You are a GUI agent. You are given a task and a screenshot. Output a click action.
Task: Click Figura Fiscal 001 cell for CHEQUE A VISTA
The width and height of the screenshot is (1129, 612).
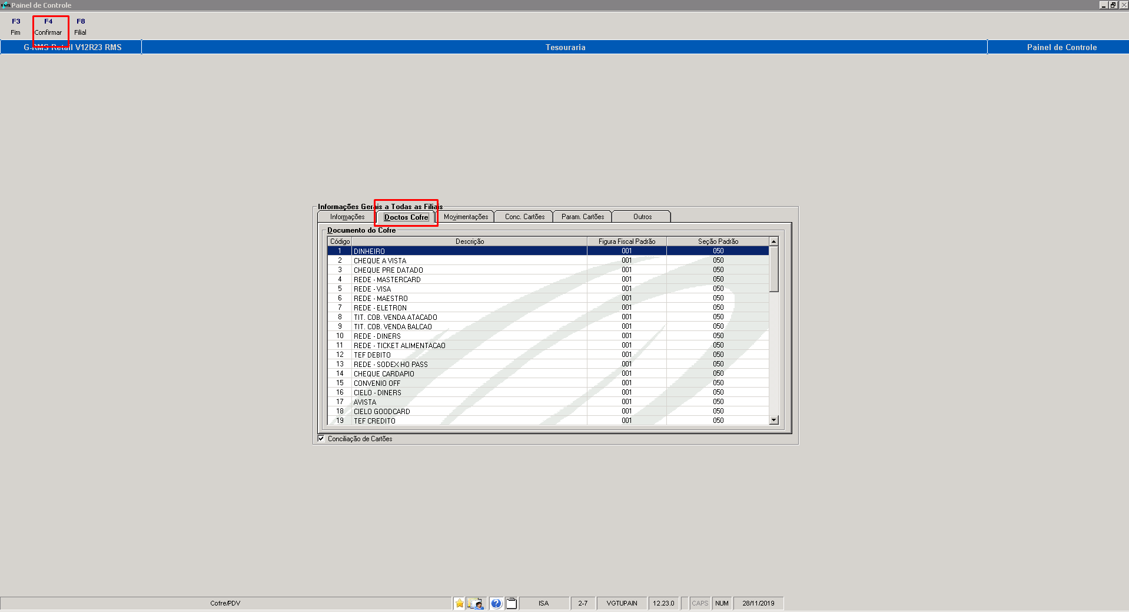(x=627, y=260)
